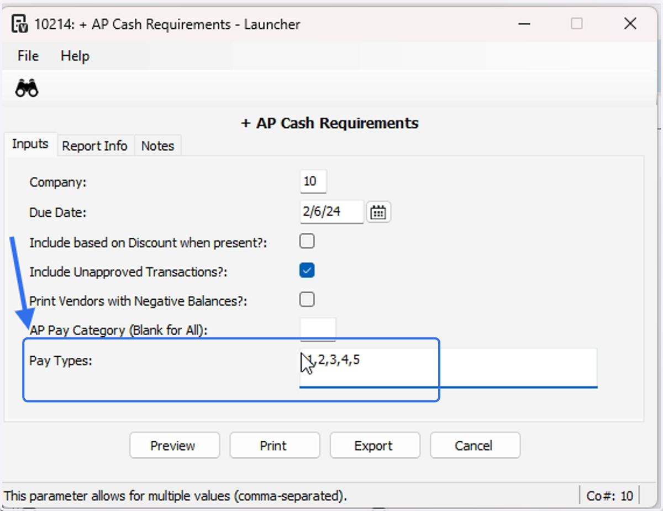Close the Launcher window

coord(630,24)
